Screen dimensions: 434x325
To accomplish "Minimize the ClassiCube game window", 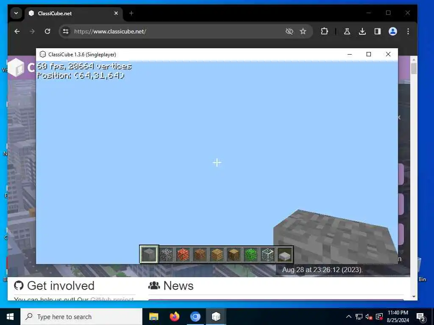I will coord(350,54).
